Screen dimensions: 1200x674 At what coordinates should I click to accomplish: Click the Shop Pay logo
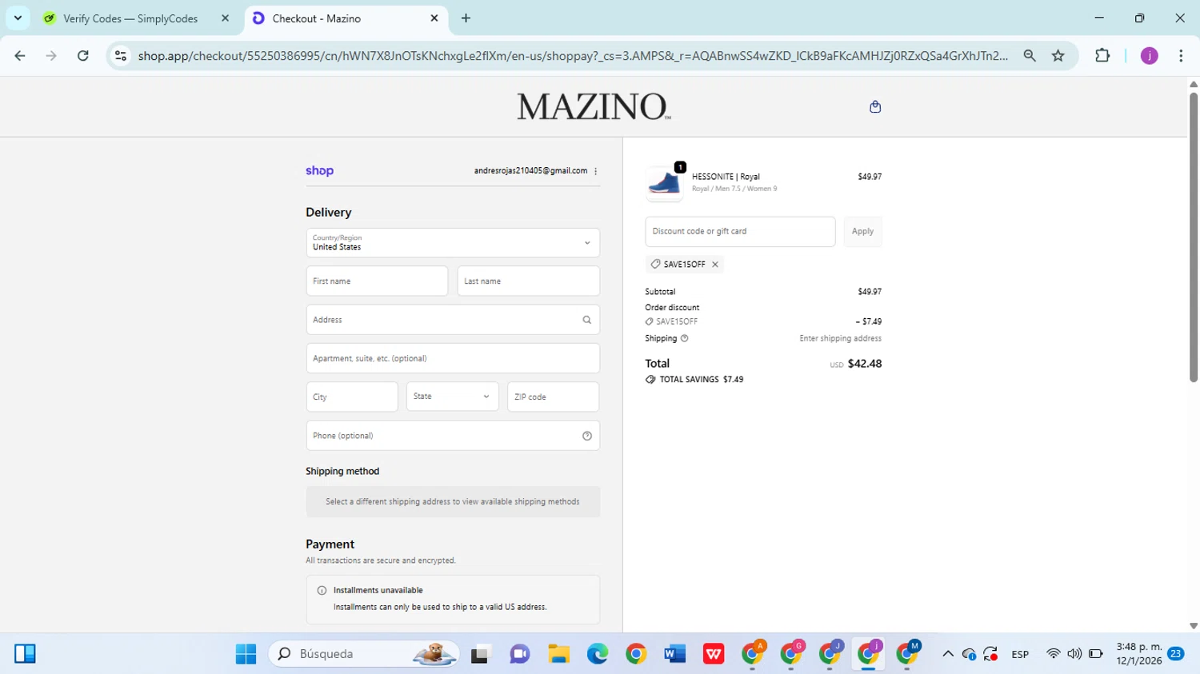pyautogui.click(x=319, y=170)
